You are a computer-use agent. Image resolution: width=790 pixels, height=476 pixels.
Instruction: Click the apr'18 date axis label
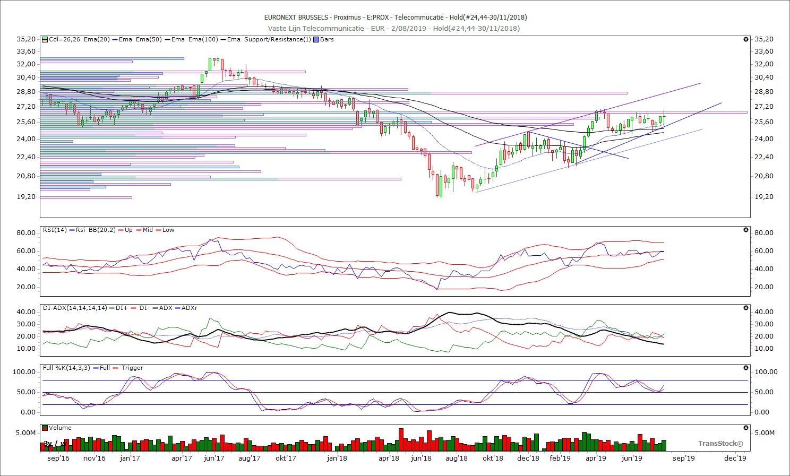(389, 458)
